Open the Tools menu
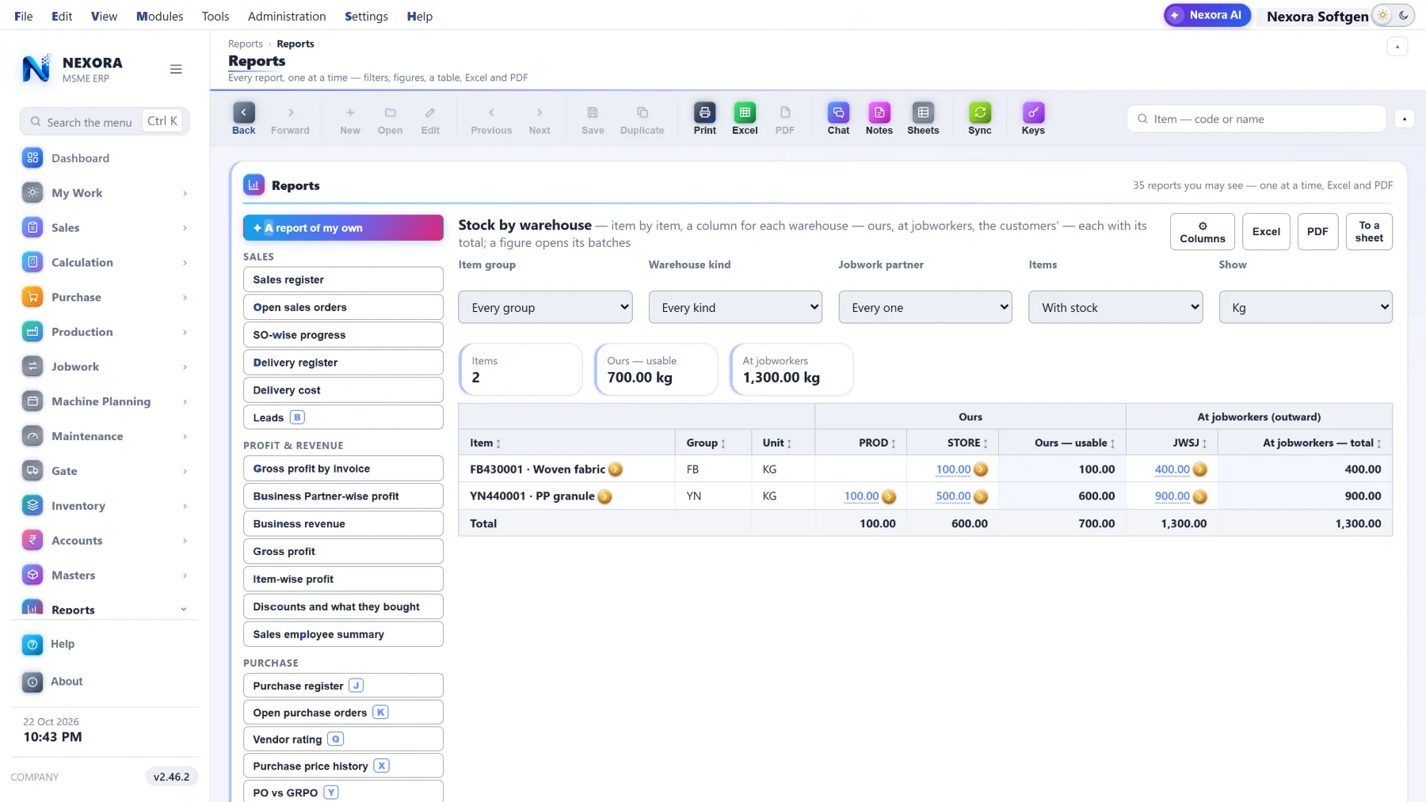Image resolution: width=1426 pixels, height=802 pixels. 215,16
